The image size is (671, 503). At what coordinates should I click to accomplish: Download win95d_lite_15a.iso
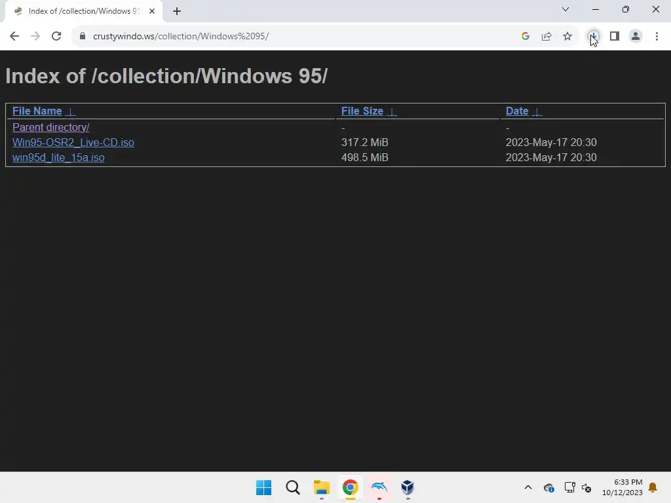point(58,157)
